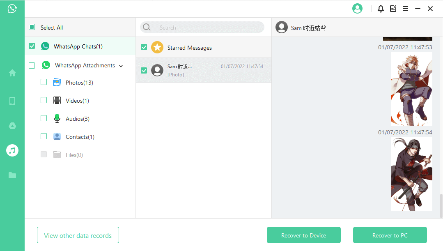Check the Videos(1) checkbox
This screenshot has height=251, width=443.
pos(44,100)
